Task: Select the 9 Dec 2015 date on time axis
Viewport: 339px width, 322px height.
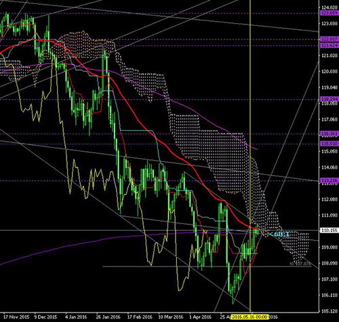Action: [x=46, y=317]
